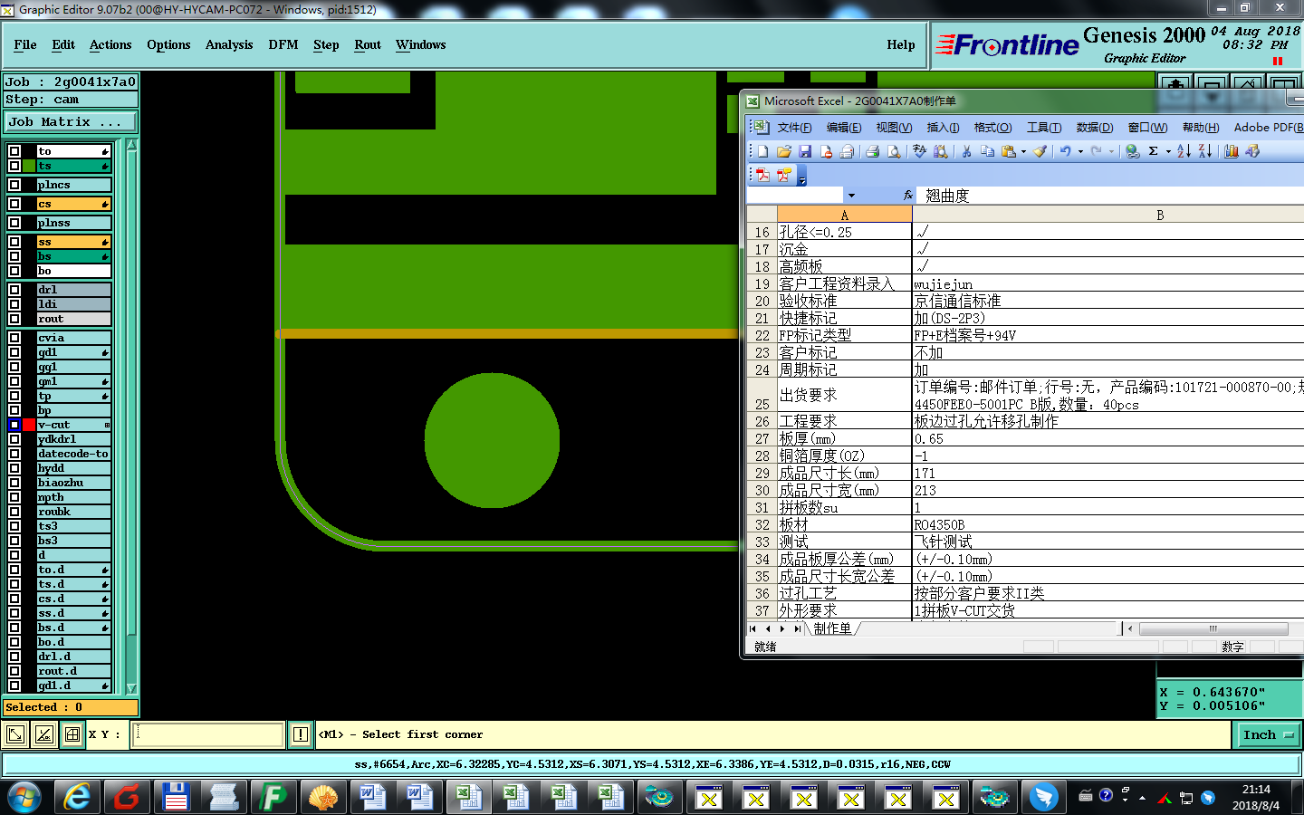Viewport: 1304px width, 815px height.
Task: Toggle the 'plncs' layer display box
Action: pos(14,185)
